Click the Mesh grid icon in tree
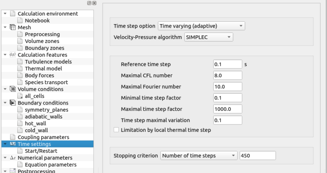 pos(12,28)
